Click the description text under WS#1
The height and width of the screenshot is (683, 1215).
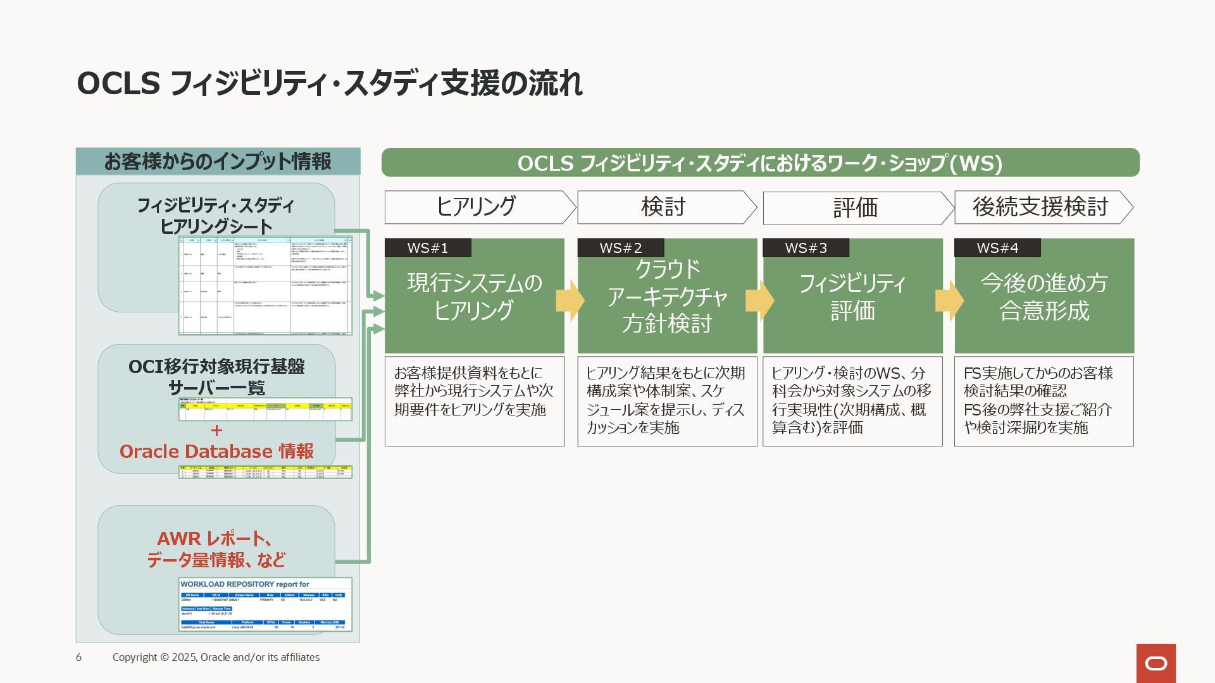[474, 391]
